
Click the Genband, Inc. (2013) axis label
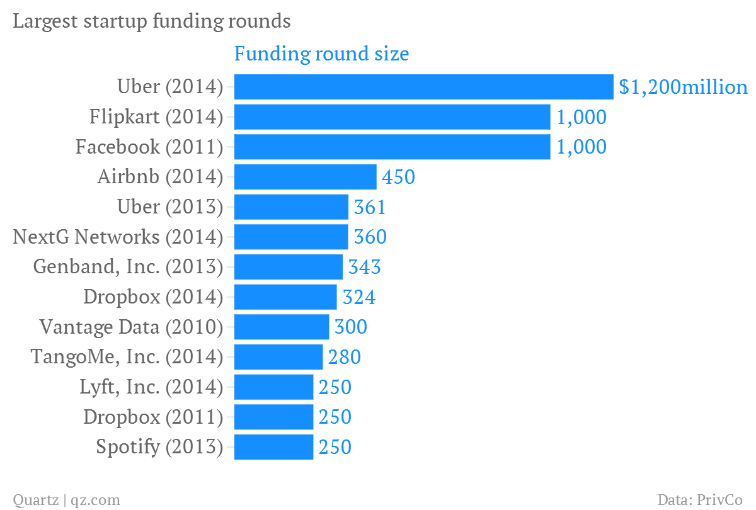[x=129, y=267]
